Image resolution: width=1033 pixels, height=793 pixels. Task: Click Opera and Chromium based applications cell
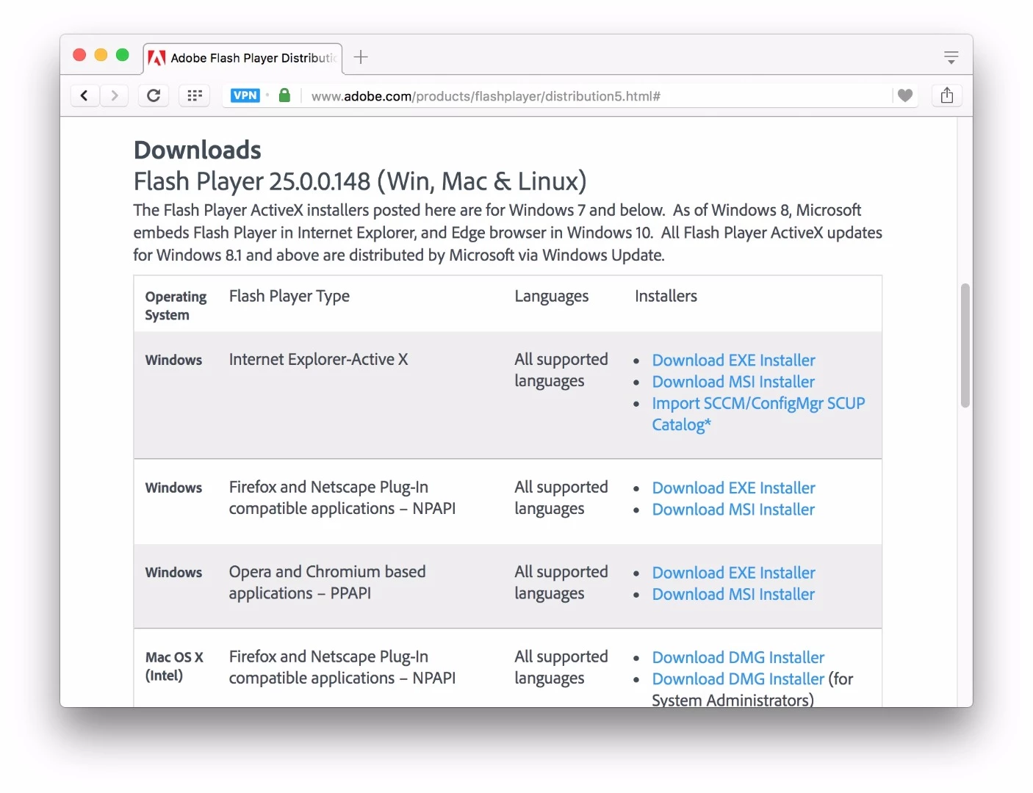point(327,582)
